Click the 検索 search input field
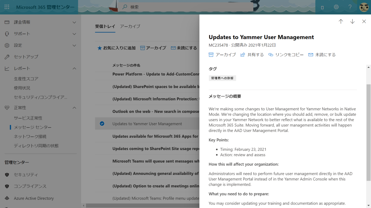The width and height of the screenshot is (371, 208). [185, 7]
